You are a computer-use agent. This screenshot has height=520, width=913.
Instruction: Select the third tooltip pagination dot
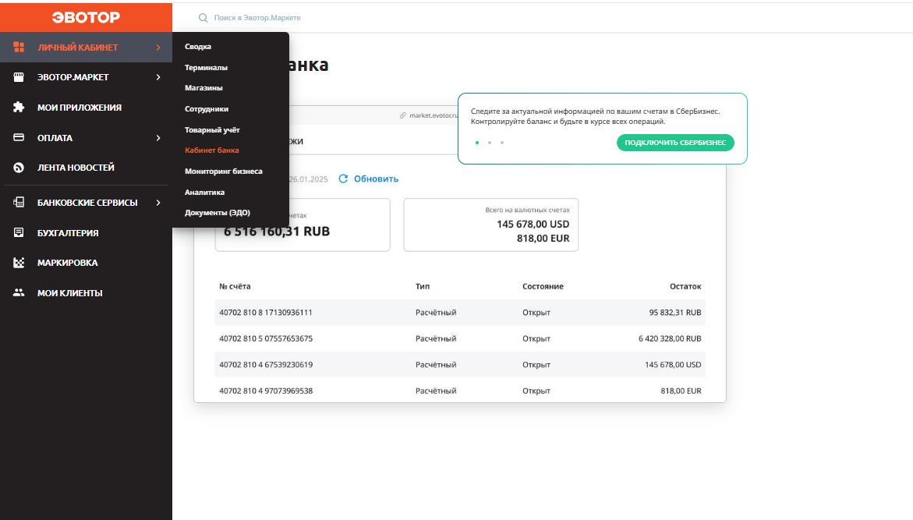[x=502, y=143]
